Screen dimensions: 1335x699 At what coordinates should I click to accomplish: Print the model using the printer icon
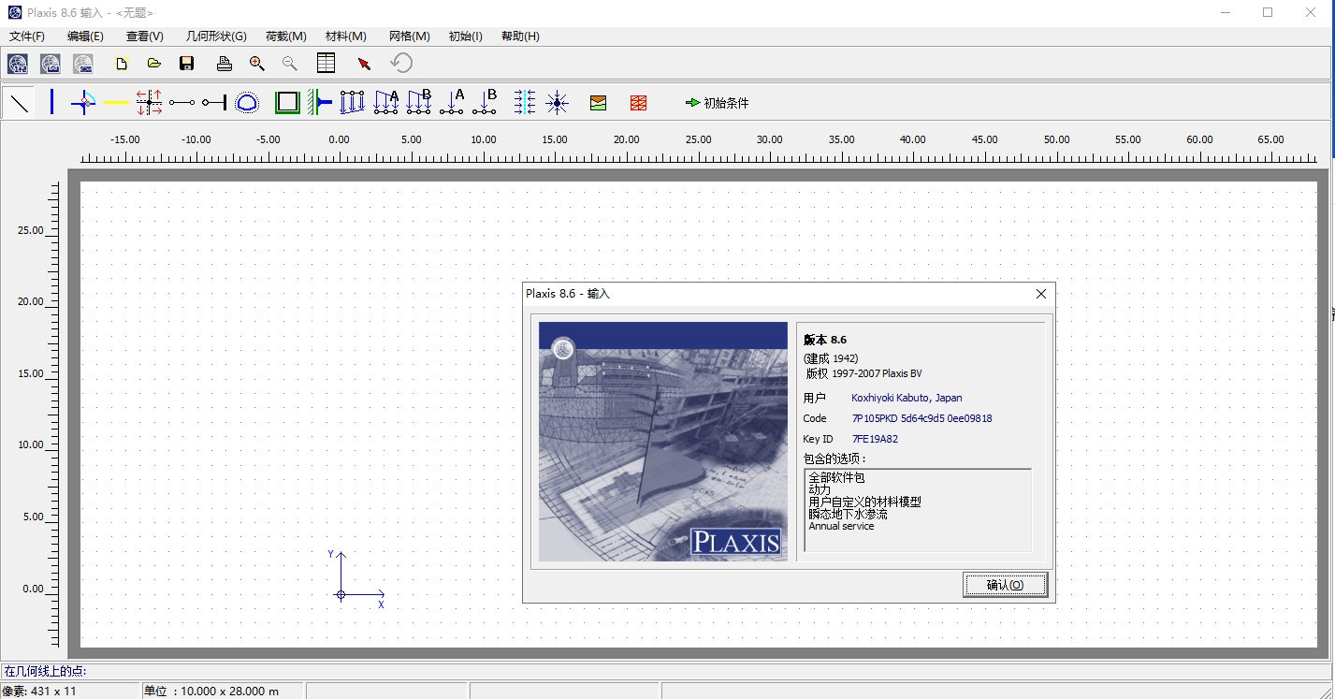[x=225, y=64]
